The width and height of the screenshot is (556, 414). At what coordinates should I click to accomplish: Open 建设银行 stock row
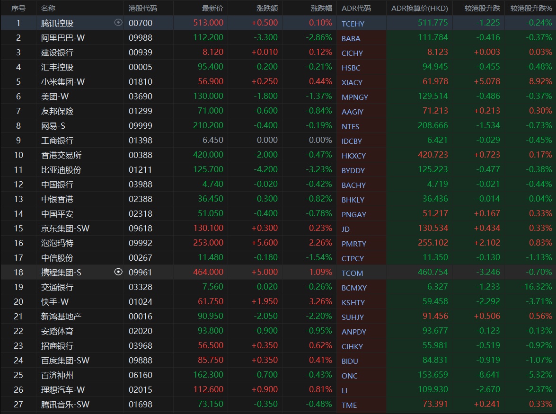coord(278,52)
